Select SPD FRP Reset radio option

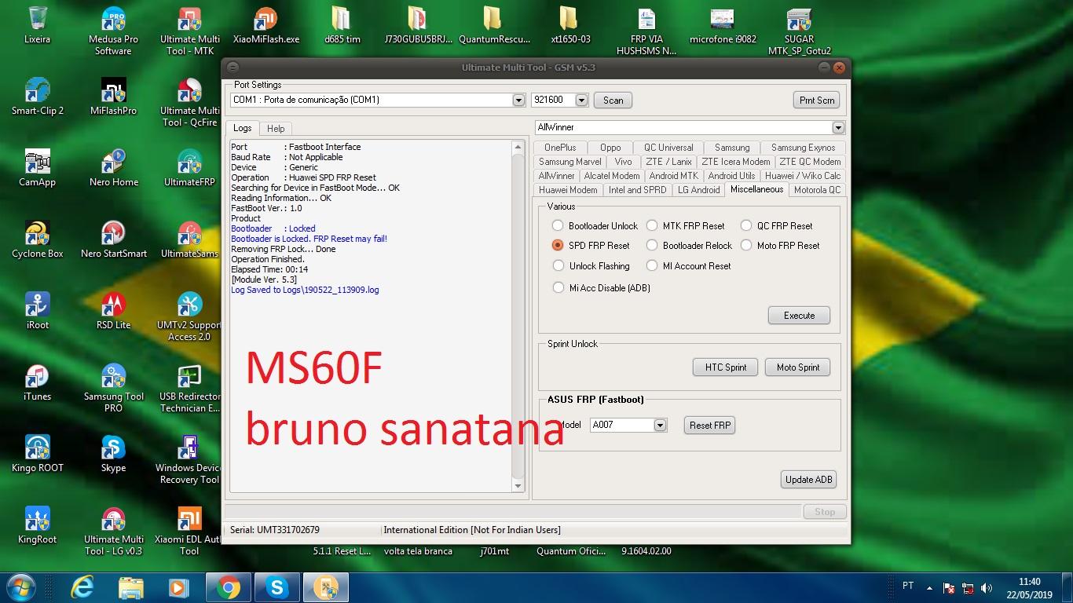[x=558, y=245]
